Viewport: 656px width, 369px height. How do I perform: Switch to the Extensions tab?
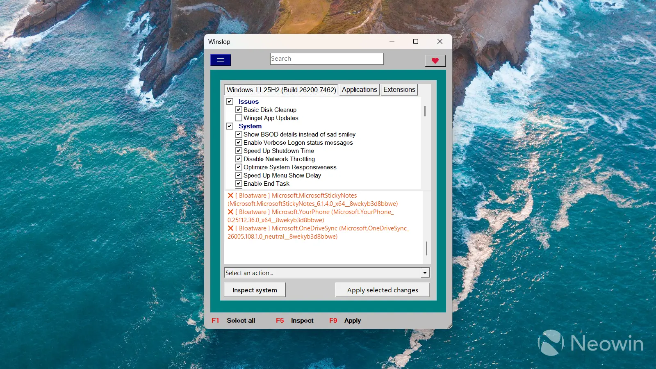(x=399, y=90)
